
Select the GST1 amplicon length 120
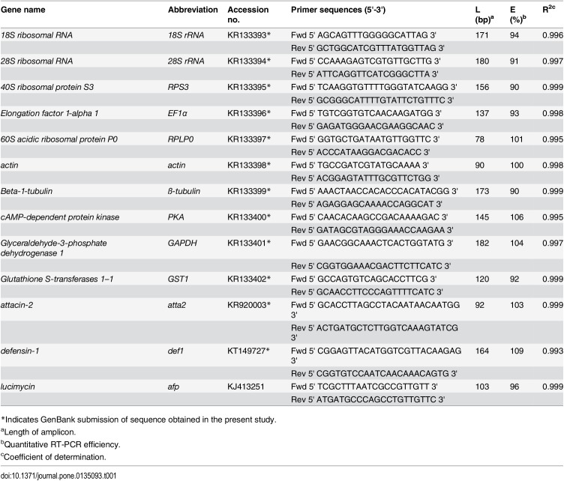tap(482, 279)
